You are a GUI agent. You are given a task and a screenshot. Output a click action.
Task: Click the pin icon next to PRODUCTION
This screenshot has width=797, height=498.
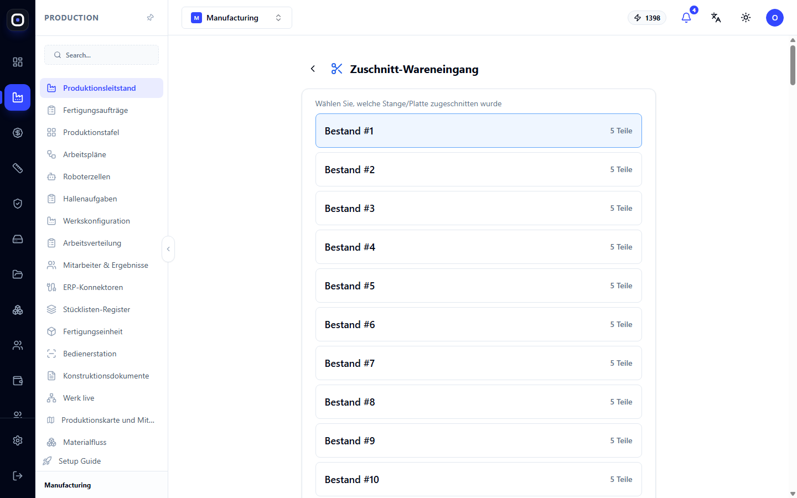150,18
